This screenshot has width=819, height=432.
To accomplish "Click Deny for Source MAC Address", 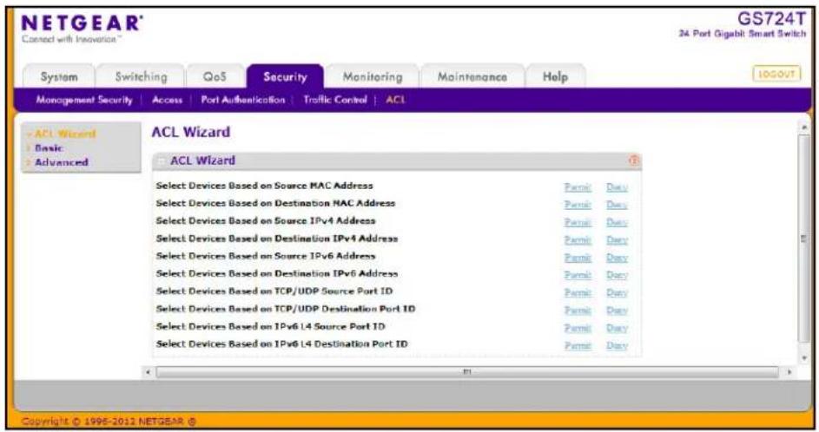I will coord(617,187).
